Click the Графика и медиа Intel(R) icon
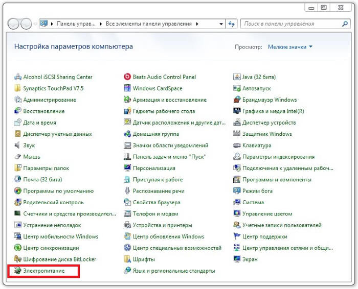 coord(237,111)
